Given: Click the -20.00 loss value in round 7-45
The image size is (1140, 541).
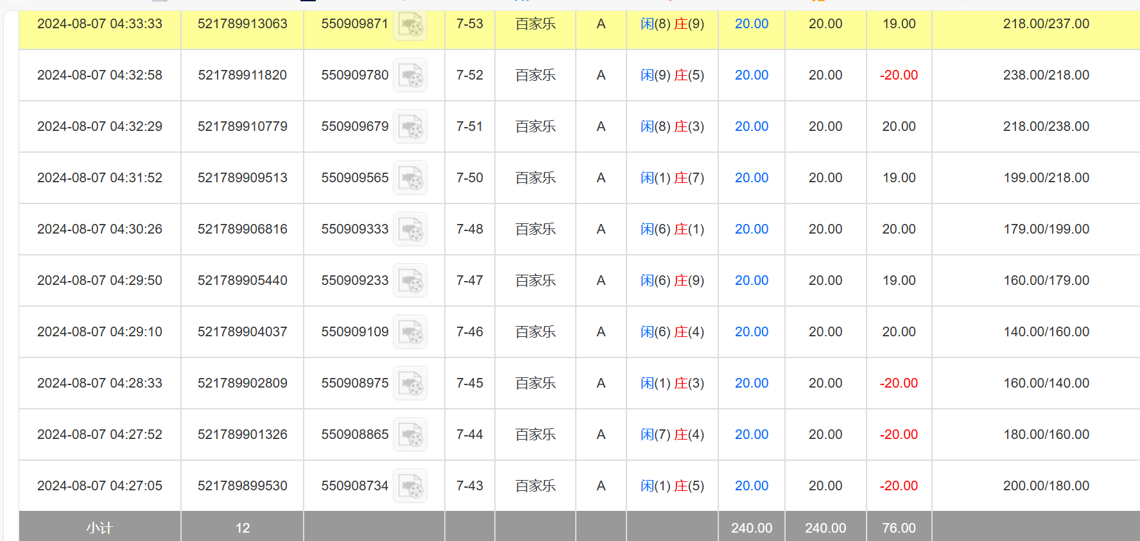Looking at the screenshot, I should coord(899,383).
